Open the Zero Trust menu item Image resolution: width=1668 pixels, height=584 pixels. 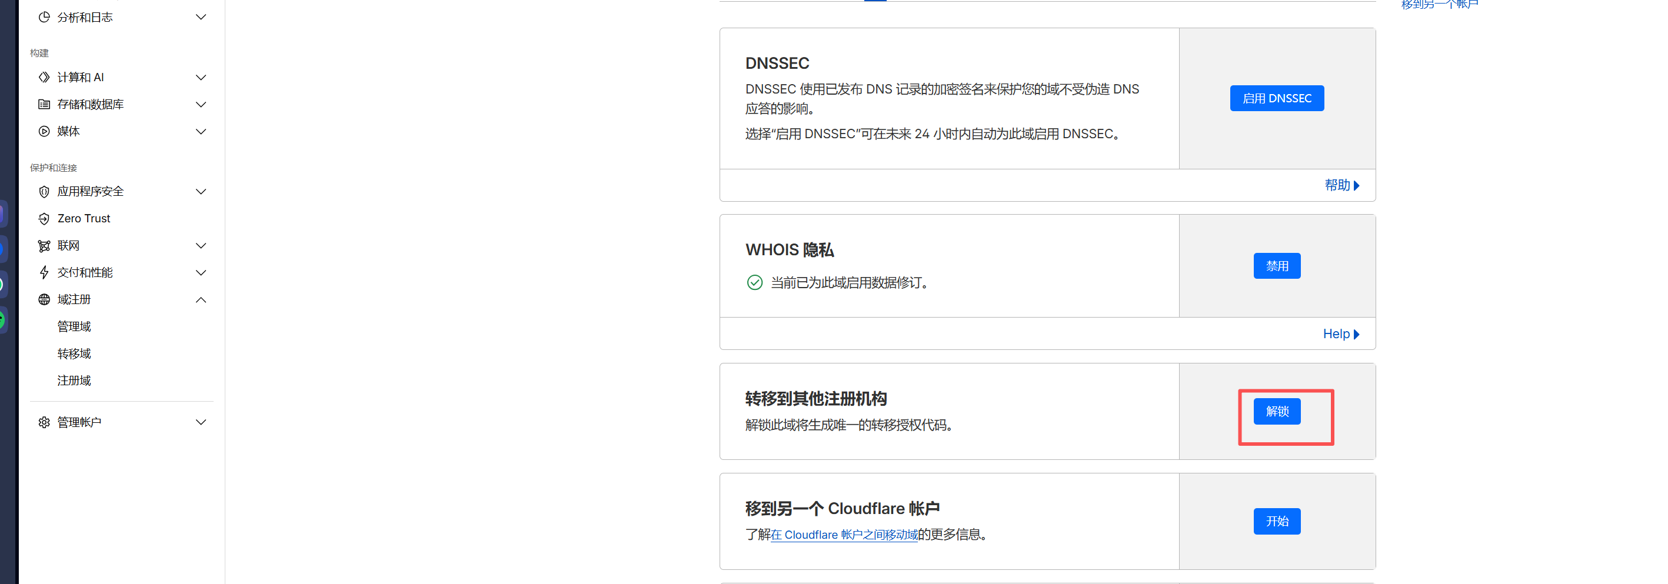[x=84, y=219]
